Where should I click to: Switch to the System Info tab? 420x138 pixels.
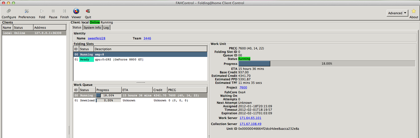tap(92, 28)
